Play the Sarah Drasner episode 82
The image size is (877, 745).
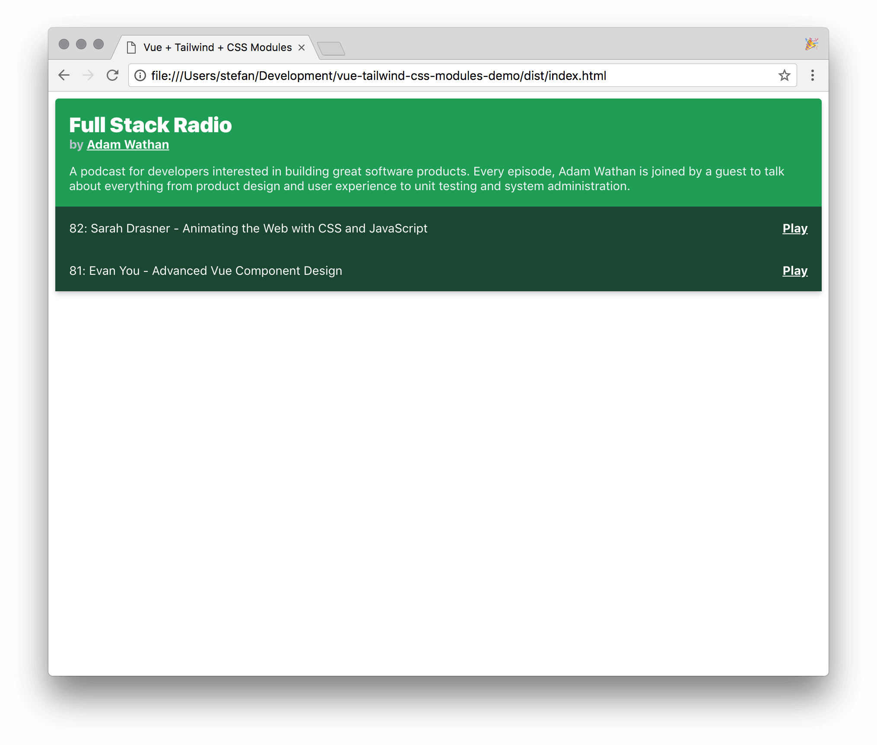pos(794,229)
